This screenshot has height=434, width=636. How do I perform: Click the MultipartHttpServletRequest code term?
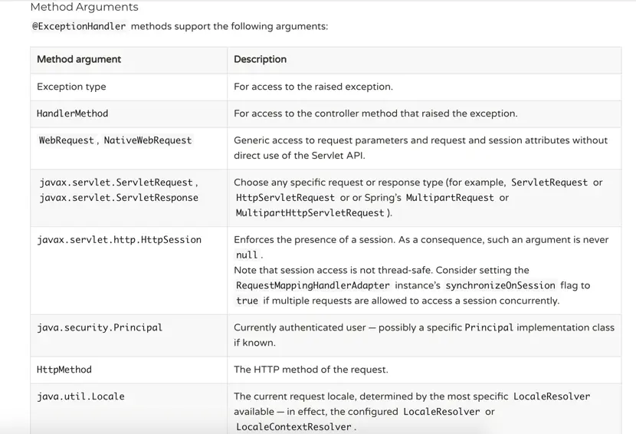(310, 213)
